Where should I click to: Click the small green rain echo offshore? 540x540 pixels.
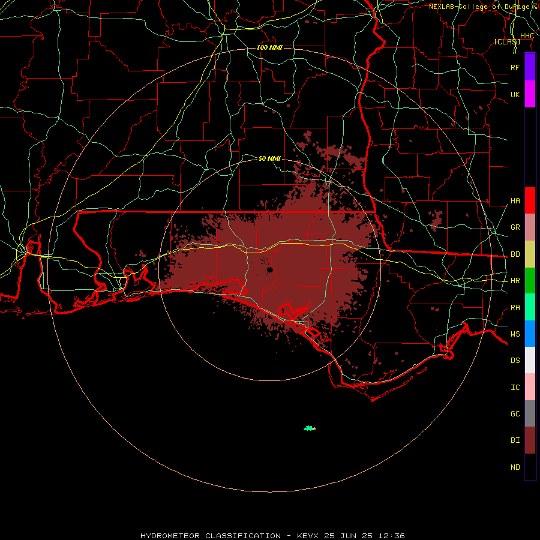[309, 428]
